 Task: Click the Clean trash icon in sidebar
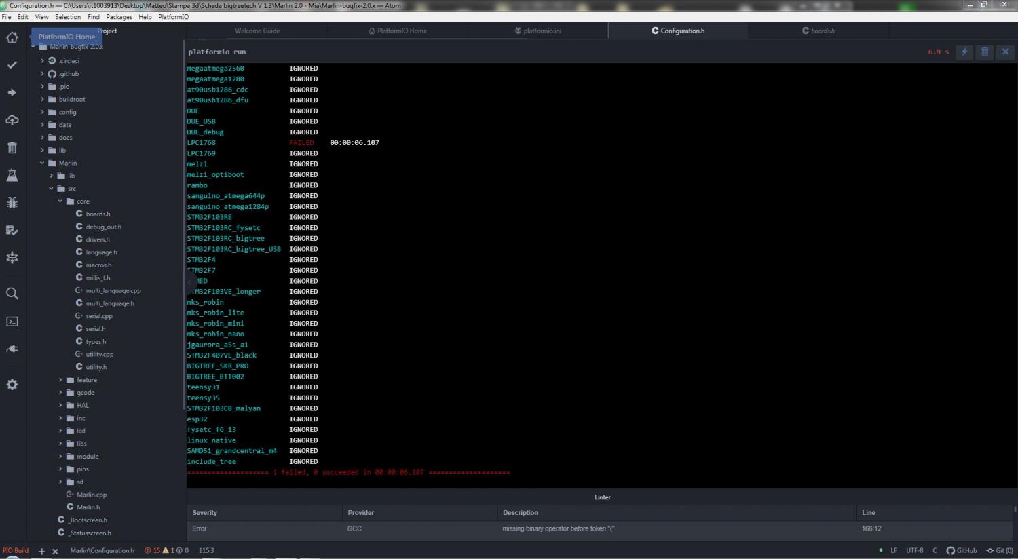point(12,148)
